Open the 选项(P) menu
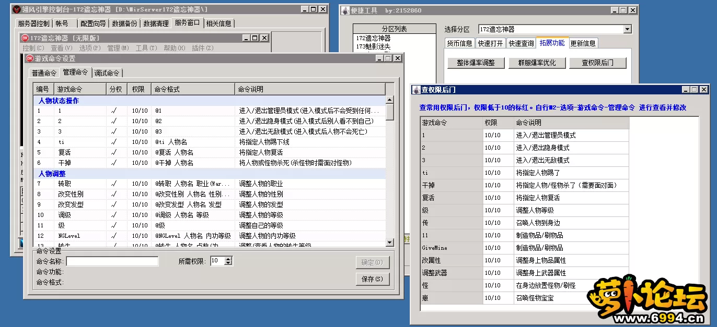Viewport: 717px width, 327px height. (x=90, y=48)
